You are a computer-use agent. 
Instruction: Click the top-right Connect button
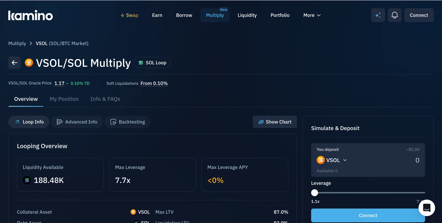(x=419, y=15)
